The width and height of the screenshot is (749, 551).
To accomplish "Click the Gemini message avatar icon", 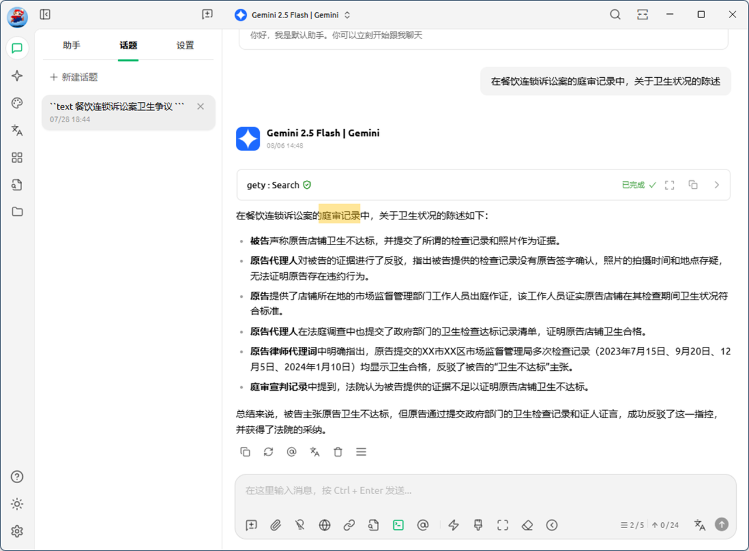I will click(248, 139).
